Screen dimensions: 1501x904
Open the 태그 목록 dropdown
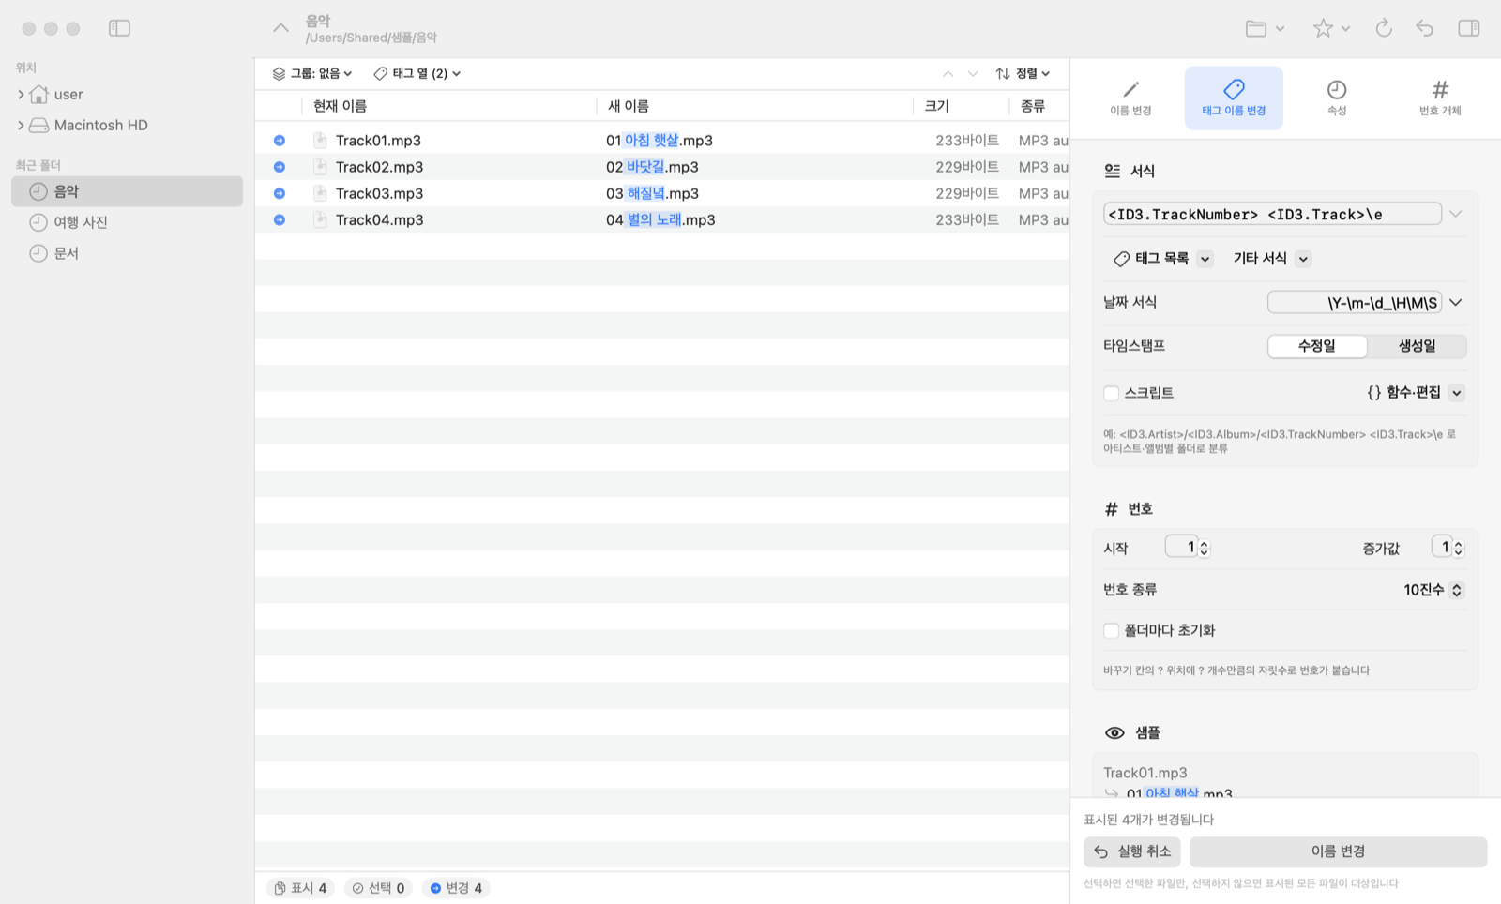(1163, 259)
